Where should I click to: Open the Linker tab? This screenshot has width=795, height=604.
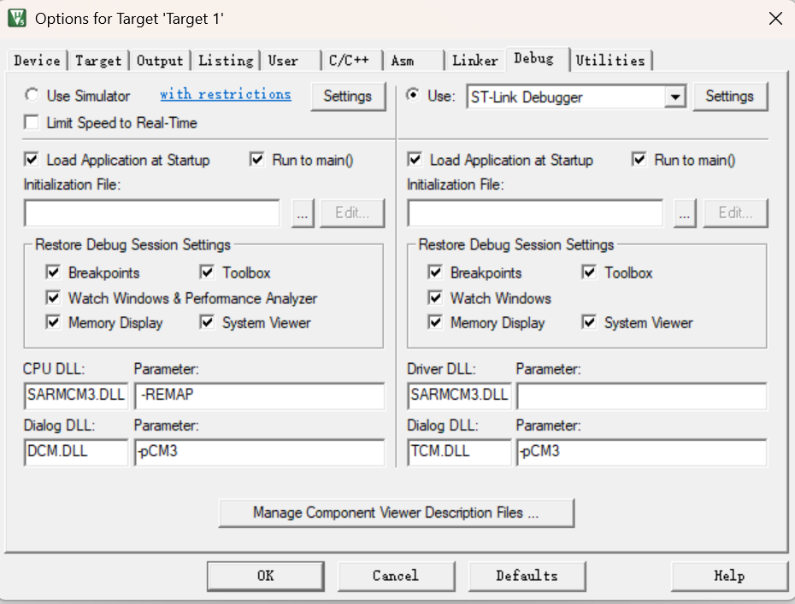pos(475,61)
